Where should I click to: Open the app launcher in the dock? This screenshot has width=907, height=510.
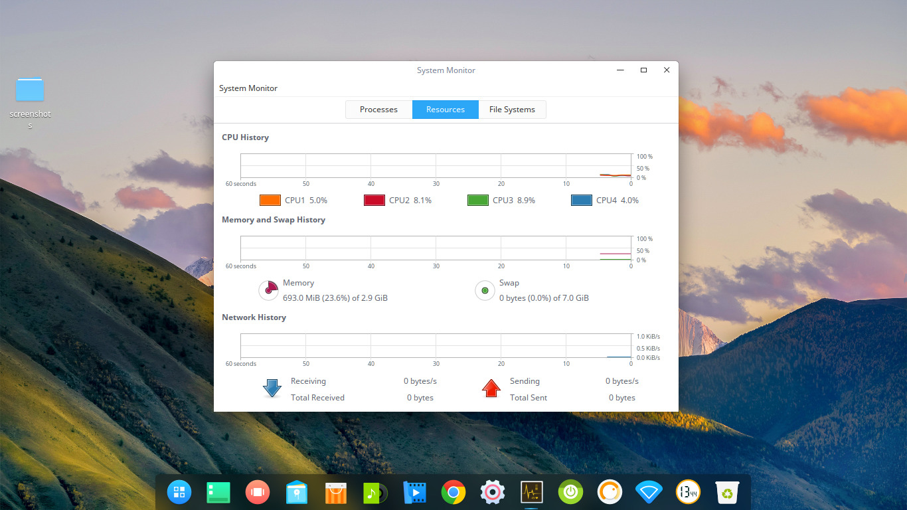(179, 492)
